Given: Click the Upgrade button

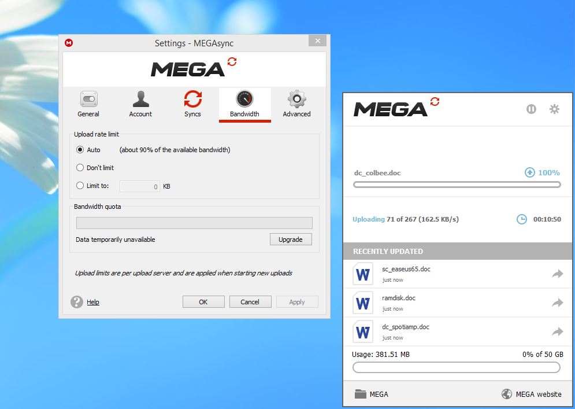Looking at the screenshot, I should tap(291, 239).
